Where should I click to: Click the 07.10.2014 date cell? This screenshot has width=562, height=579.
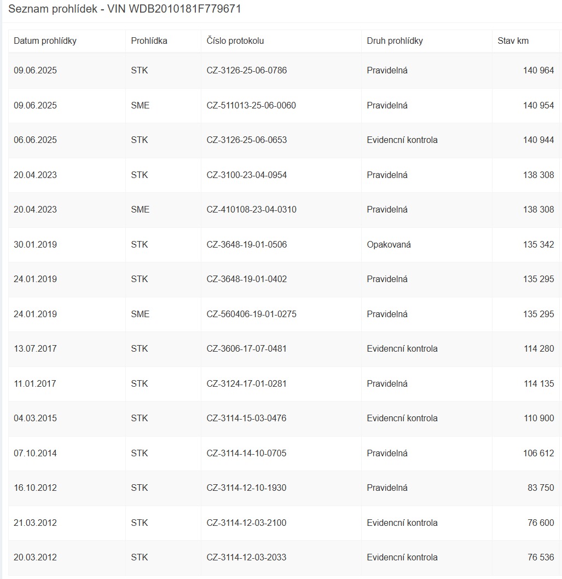click(x=35, y=454)
